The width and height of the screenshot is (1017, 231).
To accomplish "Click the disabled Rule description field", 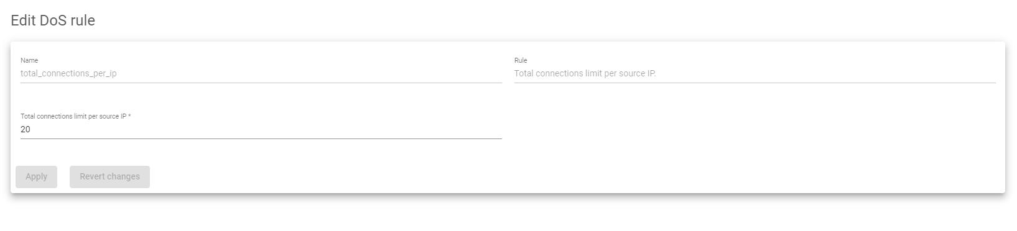I will pos(755,73).
